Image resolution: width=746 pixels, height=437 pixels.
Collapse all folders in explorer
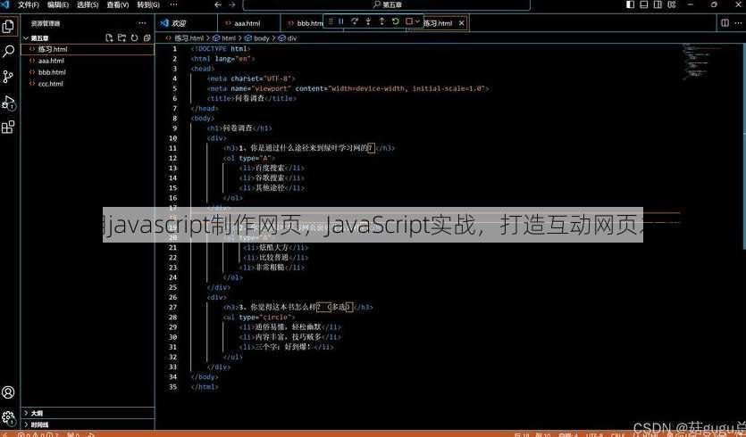[147, 38]
